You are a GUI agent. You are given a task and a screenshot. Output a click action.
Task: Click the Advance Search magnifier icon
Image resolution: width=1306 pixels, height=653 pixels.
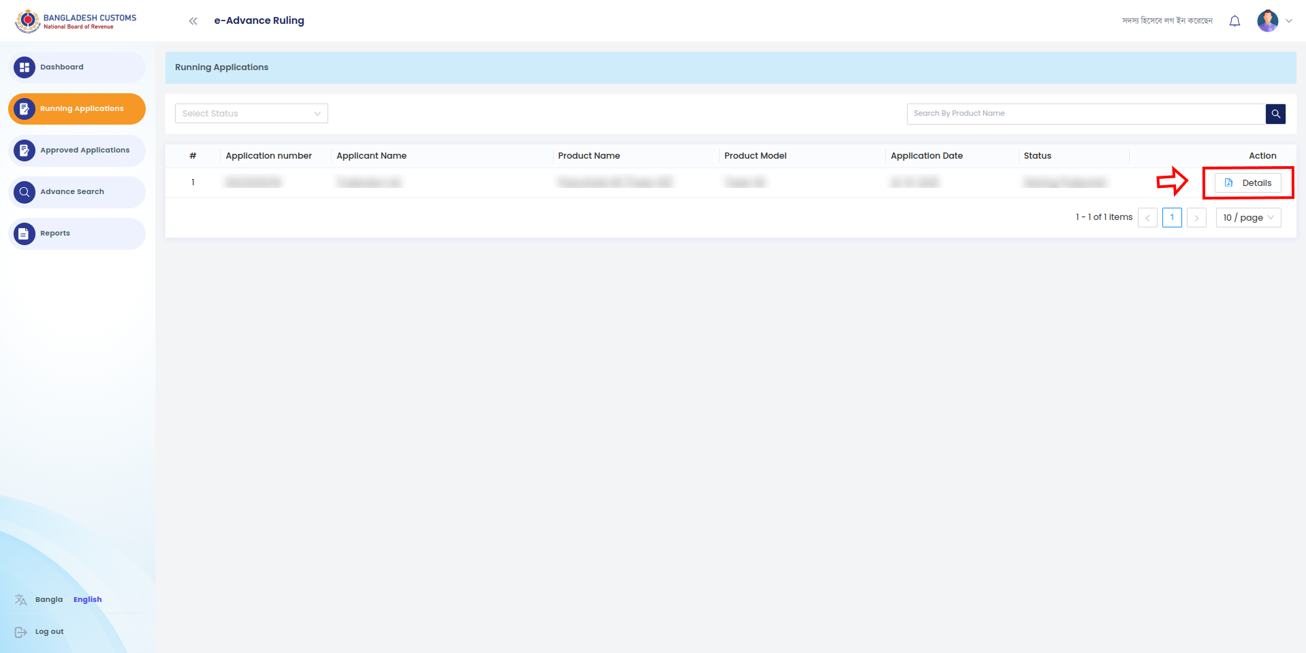pos(25,192)
